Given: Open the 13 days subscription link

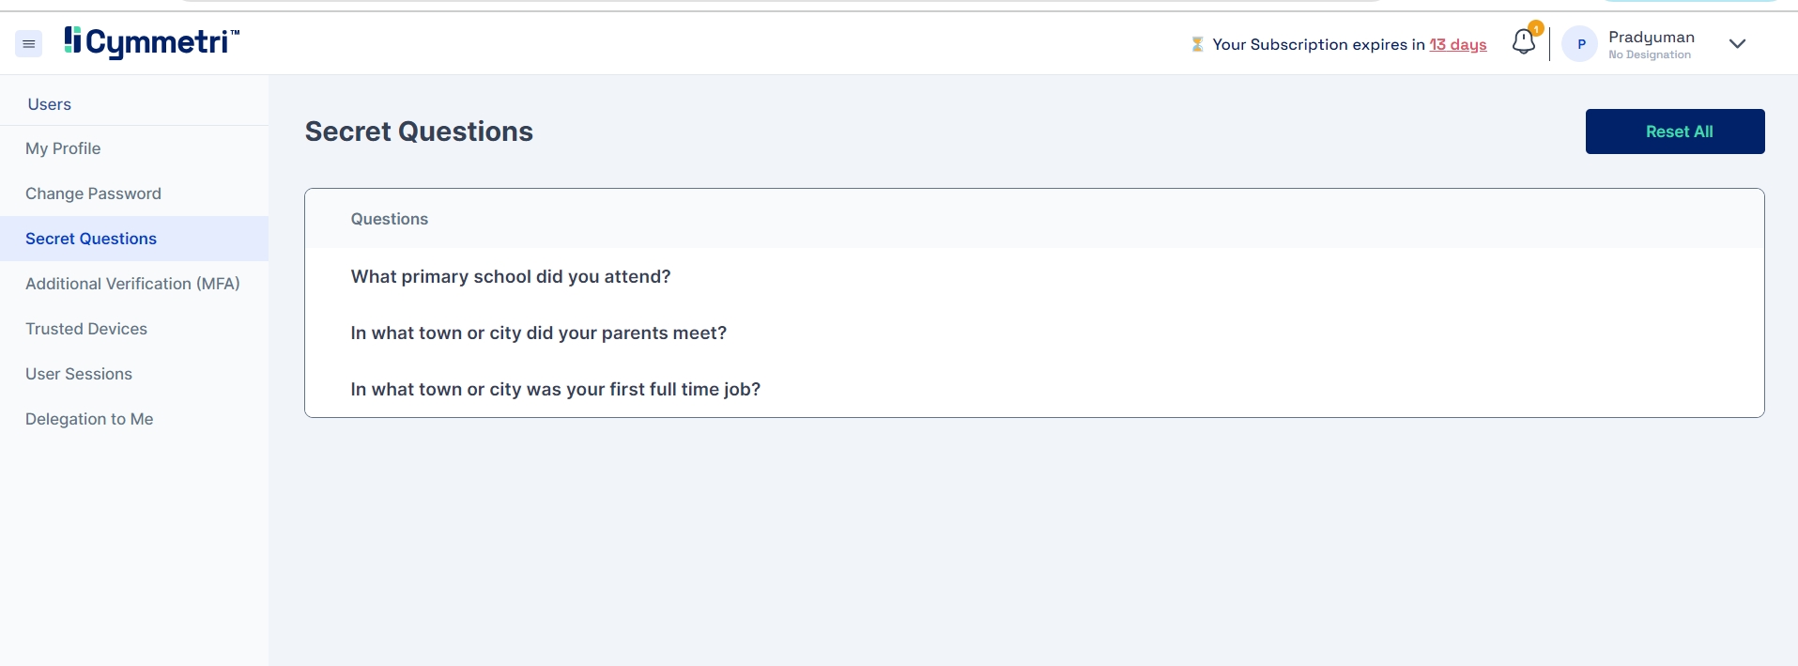Looking at the screenshot, I should (x=1457, y=44).
